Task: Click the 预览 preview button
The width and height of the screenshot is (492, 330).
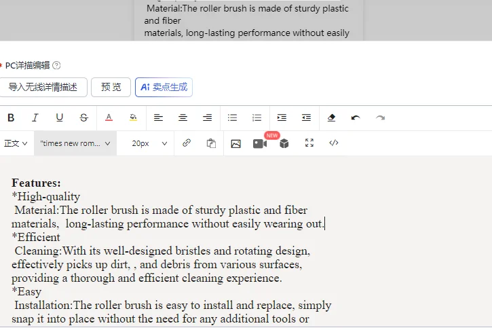Action: tap(111, 87)
